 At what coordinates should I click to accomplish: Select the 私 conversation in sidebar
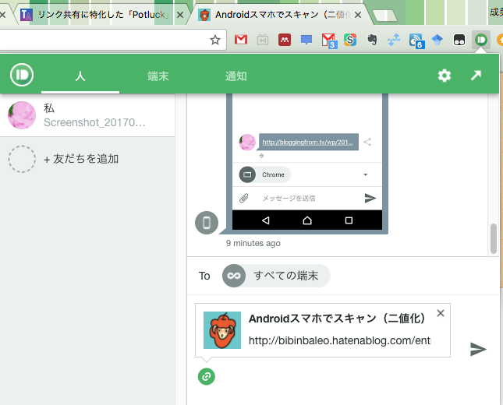tap(87, 115)
